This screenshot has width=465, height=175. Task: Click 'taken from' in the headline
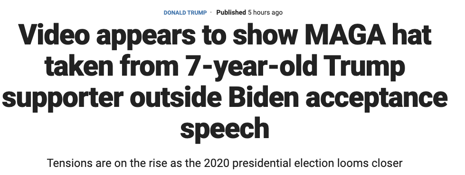112,66
